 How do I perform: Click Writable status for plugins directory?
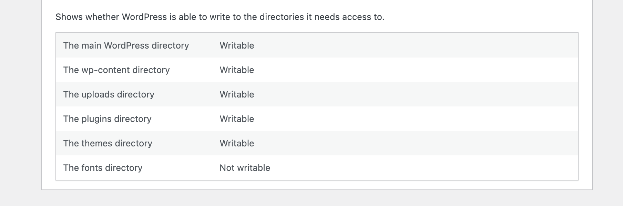237,119
